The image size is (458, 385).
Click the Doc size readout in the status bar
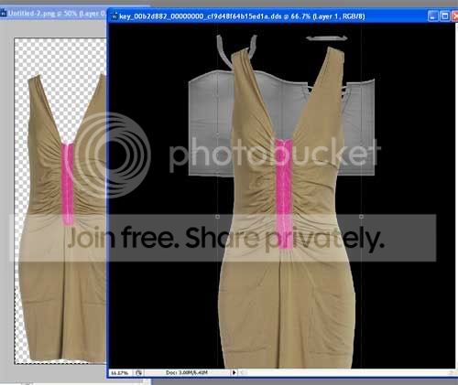click(187, 372)
